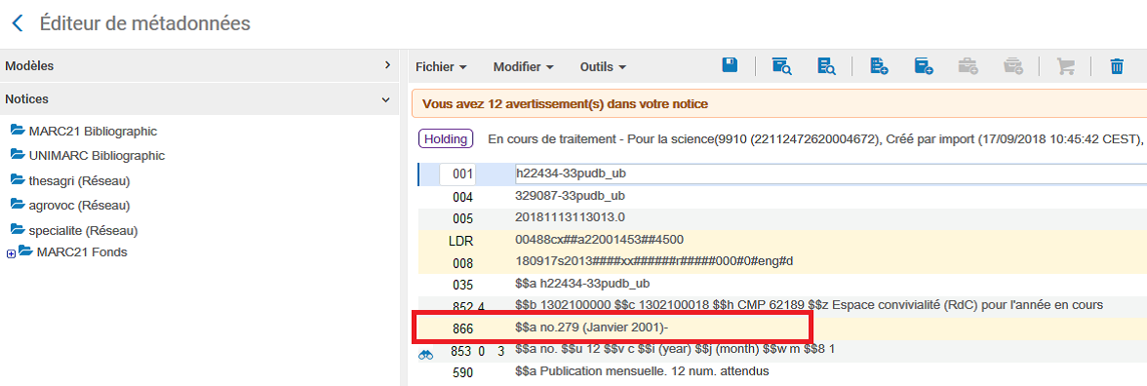Click the 004 field value 329087-33pudb_ub
The height and width of the screenshot is (386, 1147).
571,196
